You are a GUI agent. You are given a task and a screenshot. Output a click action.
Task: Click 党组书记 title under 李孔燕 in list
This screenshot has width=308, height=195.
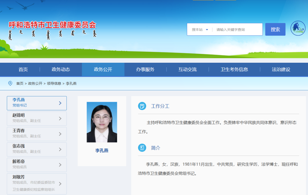[x=20, y=105]
